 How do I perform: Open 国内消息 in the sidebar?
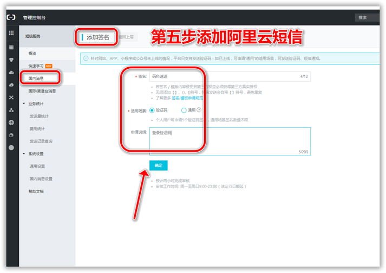pyautogui.click(x=36, y=79)
